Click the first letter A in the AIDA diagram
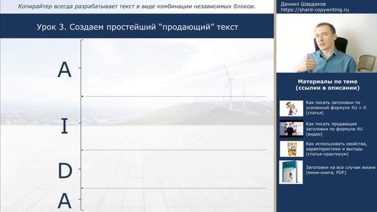Image resolution: width=377 pixels, height=212 pixels. tap(64, 69)
